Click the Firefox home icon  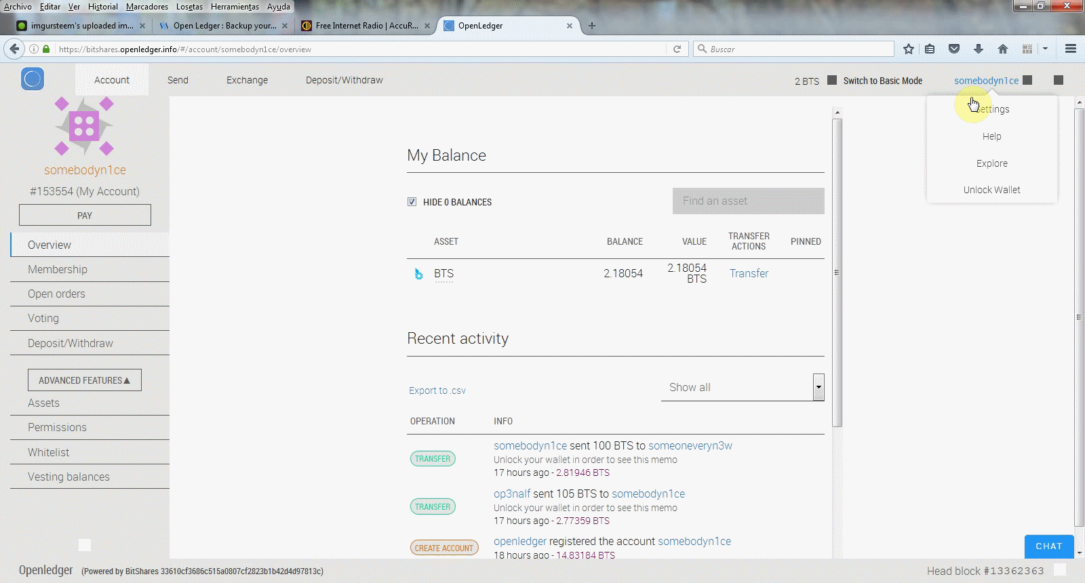(1002, 49)
